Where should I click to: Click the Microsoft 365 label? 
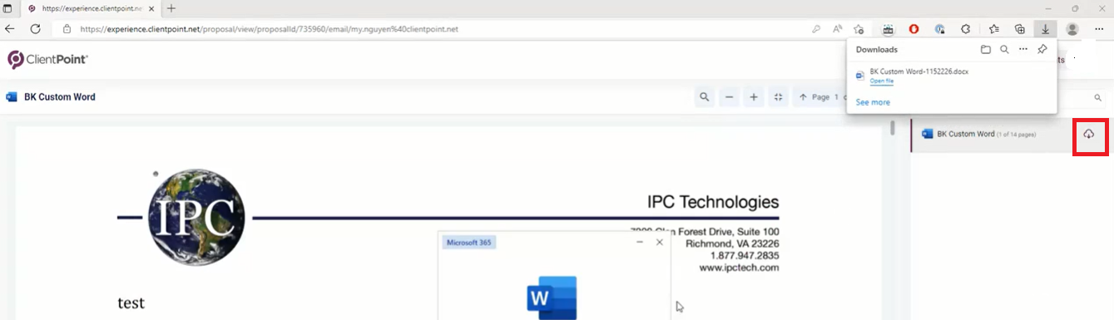click(x=469, y=243)
